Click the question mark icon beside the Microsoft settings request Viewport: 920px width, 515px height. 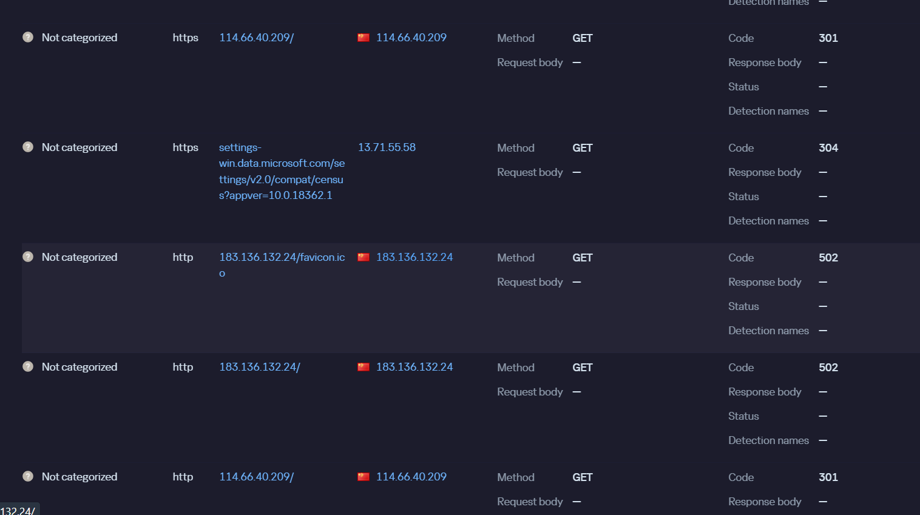(x=28, y=147)
